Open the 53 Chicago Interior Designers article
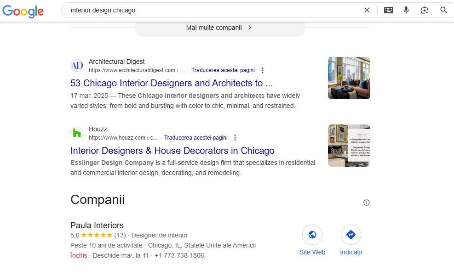This screenshot has width=454, height=276. [172, 83]
